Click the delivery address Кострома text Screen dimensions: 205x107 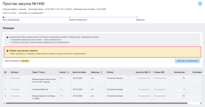pos(31,13)
